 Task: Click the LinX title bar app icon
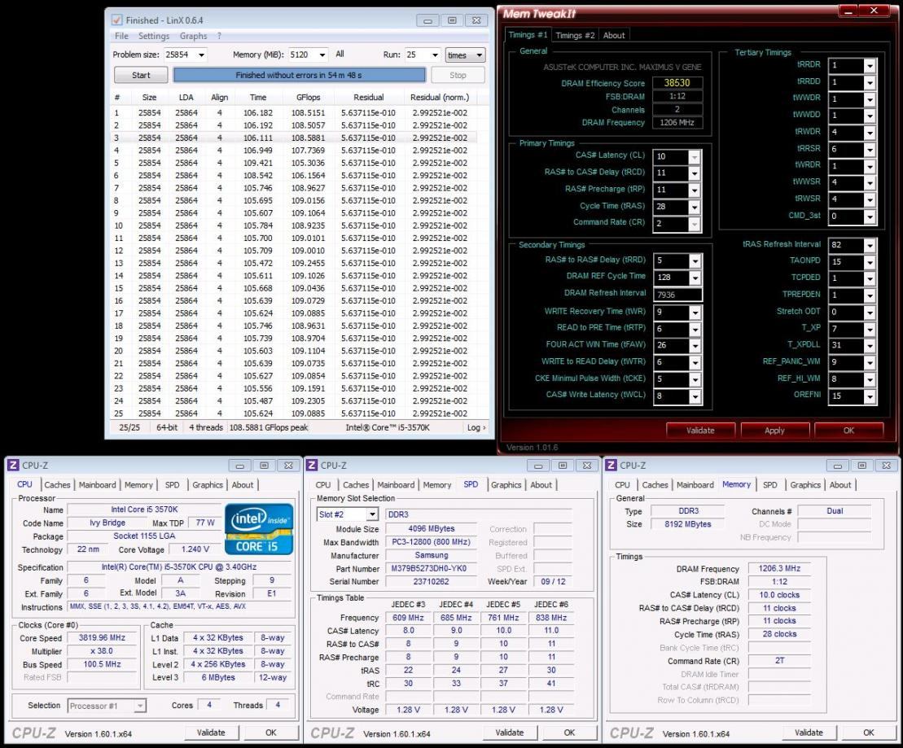point(116,20)
